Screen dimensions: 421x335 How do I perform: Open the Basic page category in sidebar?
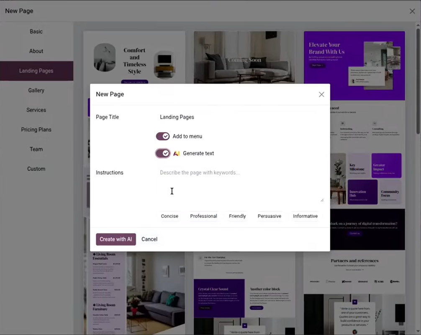(x=36, y=31)
